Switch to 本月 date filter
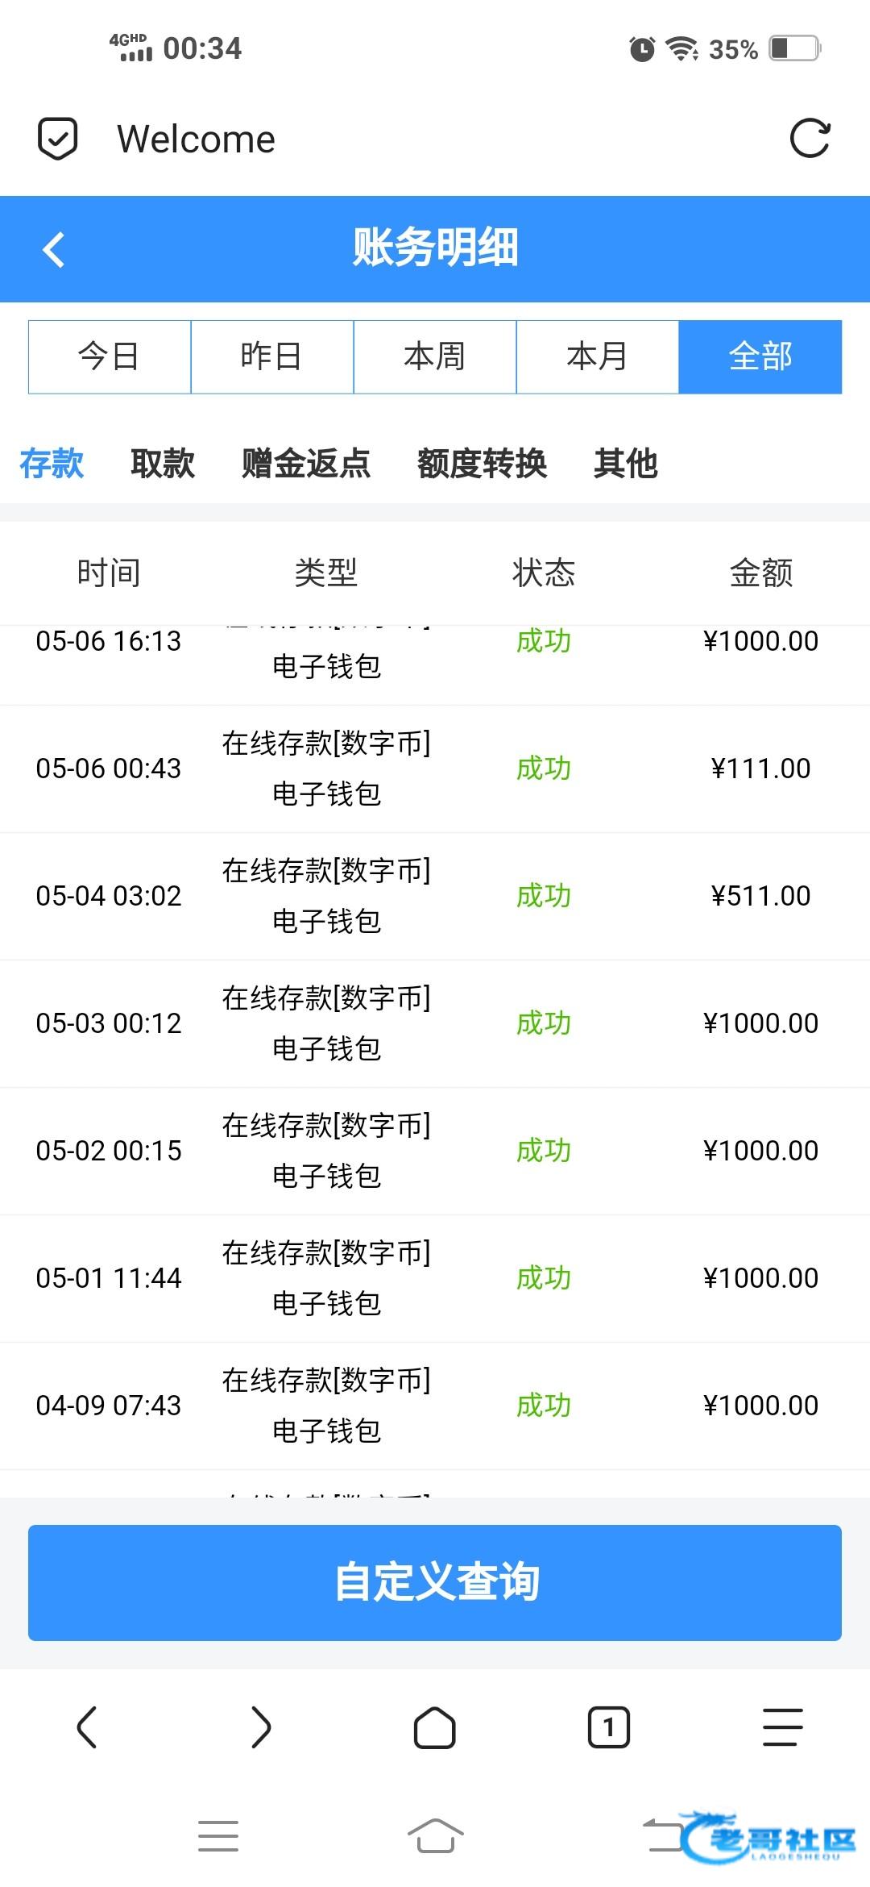Image resolution: width=870 pixels, height=1887 pixels. click(598, 356)
